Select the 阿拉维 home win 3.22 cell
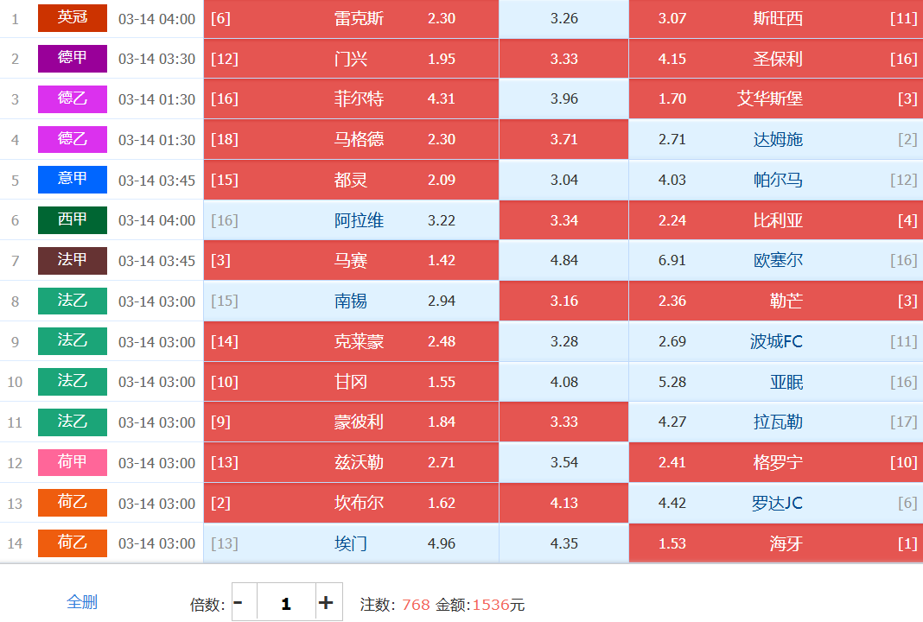Viewport: 923px width, 622px height. 351,220
